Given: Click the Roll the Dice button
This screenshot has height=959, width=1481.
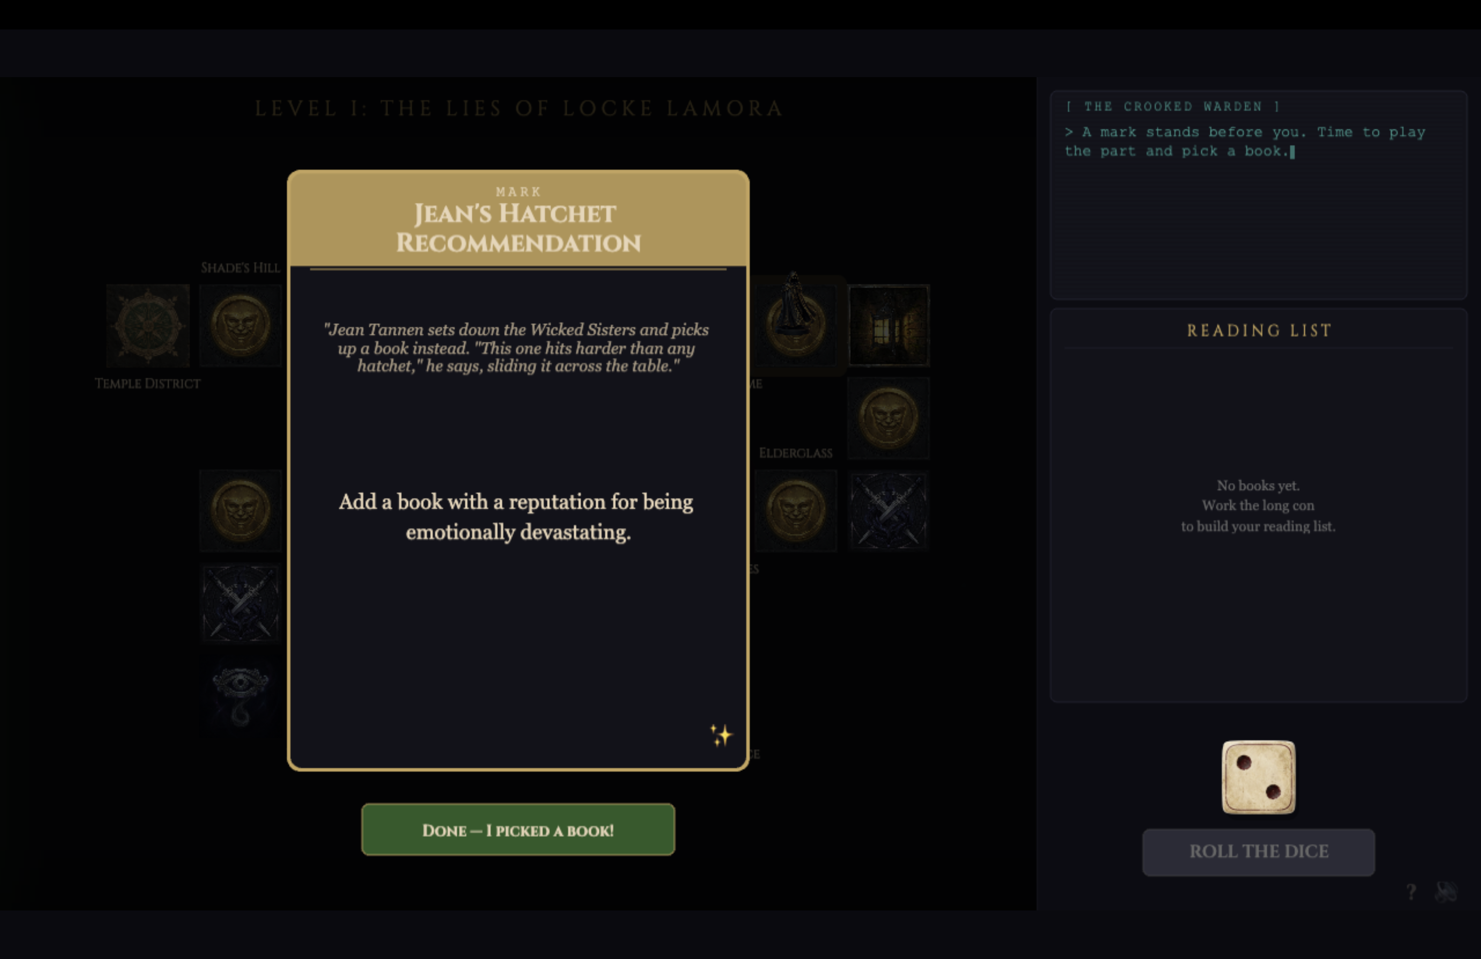Looking at the screenshot, I should pyautogui.click(x=1258, y=851).
